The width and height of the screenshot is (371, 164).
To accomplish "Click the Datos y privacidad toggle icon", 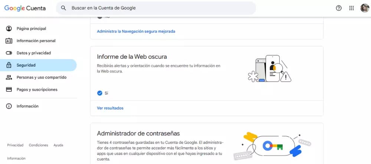I will point(9,53).
